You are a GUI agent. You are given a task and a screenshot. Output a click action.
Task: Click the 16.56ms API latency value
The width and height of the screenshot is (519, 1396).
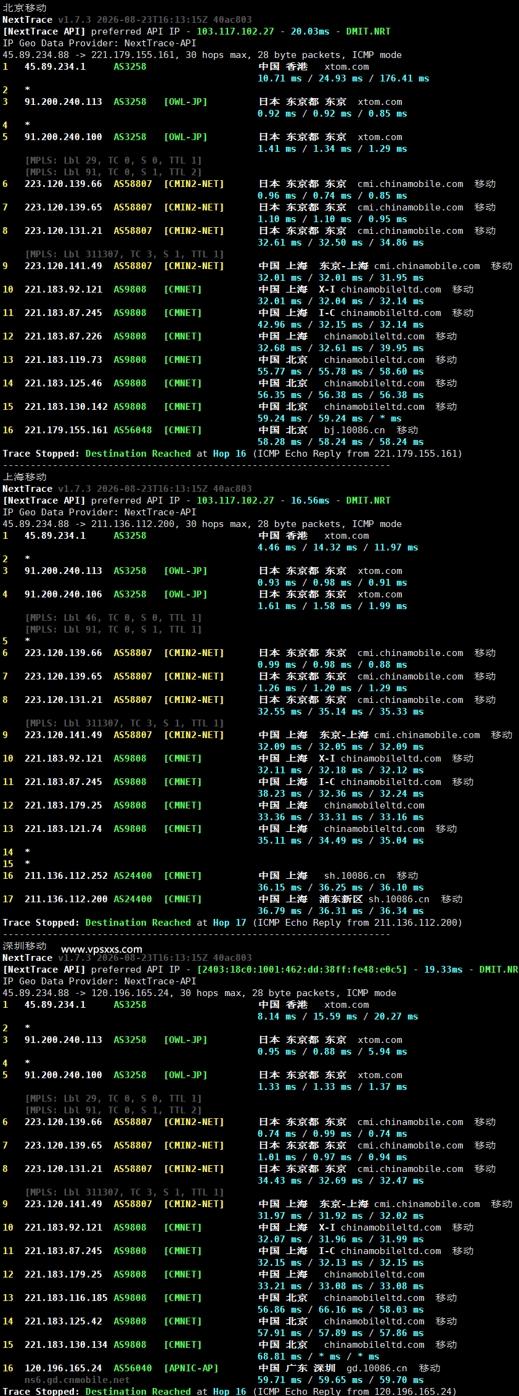click(x=310, y=501)
